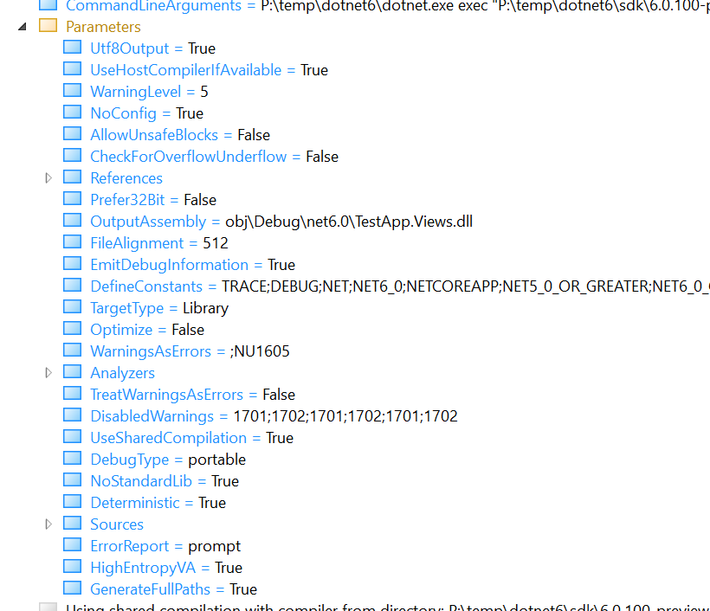The height and width of the screenshot is (611, 710).
Task: Select the GenerateFullPaths entry
Action: pos(154,588)
